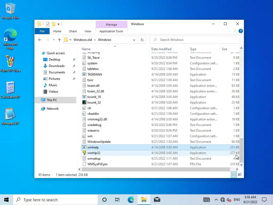
Task: Open the Help question mark icon
Action: 241,31
